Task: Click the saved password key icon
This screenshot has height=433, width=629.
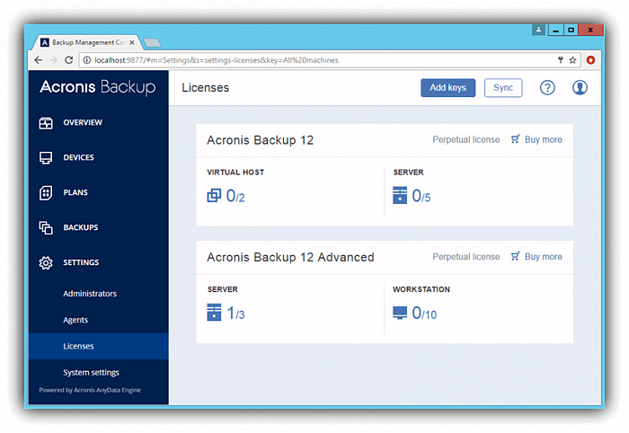Action: point(561,60)
